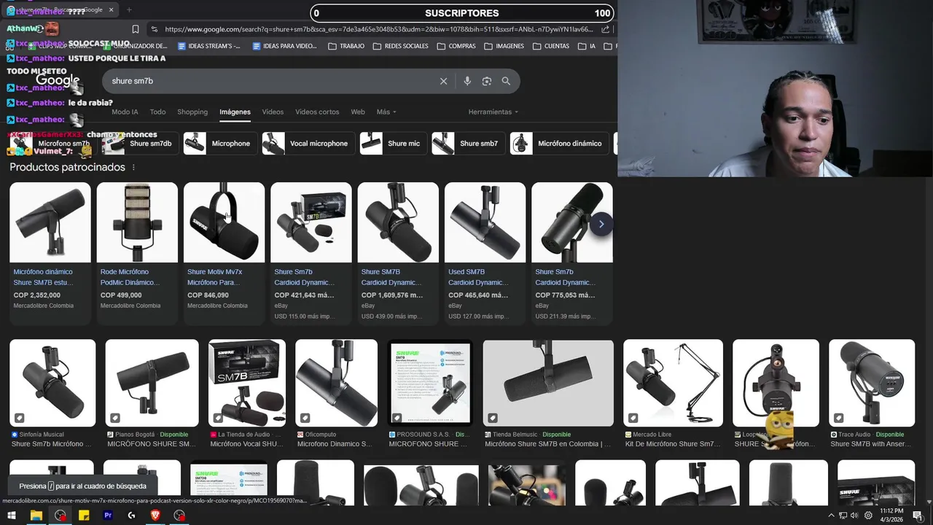Apply the Shure smb7 filter chip
This screenshot has height=525, width=933.
(x=467, y=144)
